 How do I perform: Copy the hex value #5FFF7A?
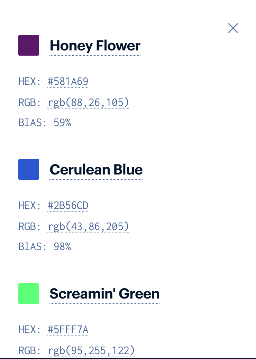click(68, 329)
